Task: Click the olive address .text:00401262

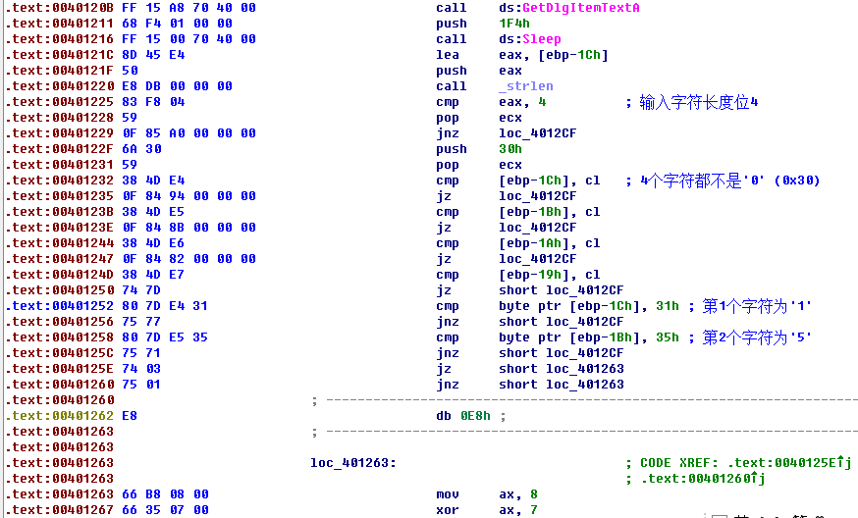Action: tap(59, 416)
